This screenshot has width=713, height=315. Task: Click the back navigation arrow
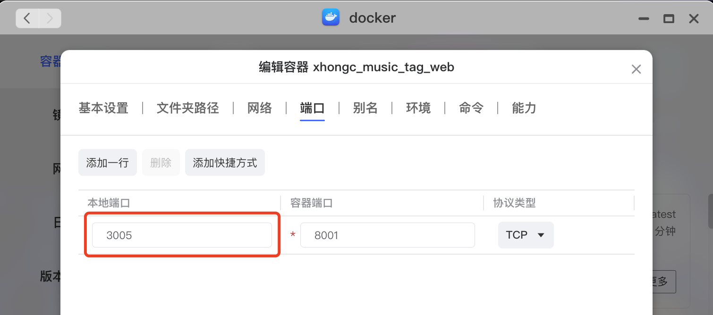click(27, 18)
